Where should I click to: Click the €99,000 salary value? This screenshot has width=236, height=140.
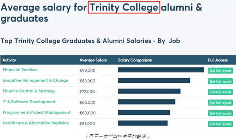[87, 70]
